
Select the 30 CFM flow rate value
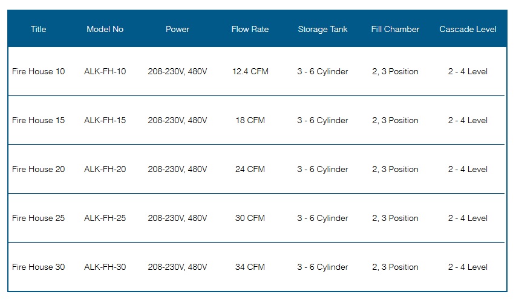pyautogui.click(x=250, y=219)
